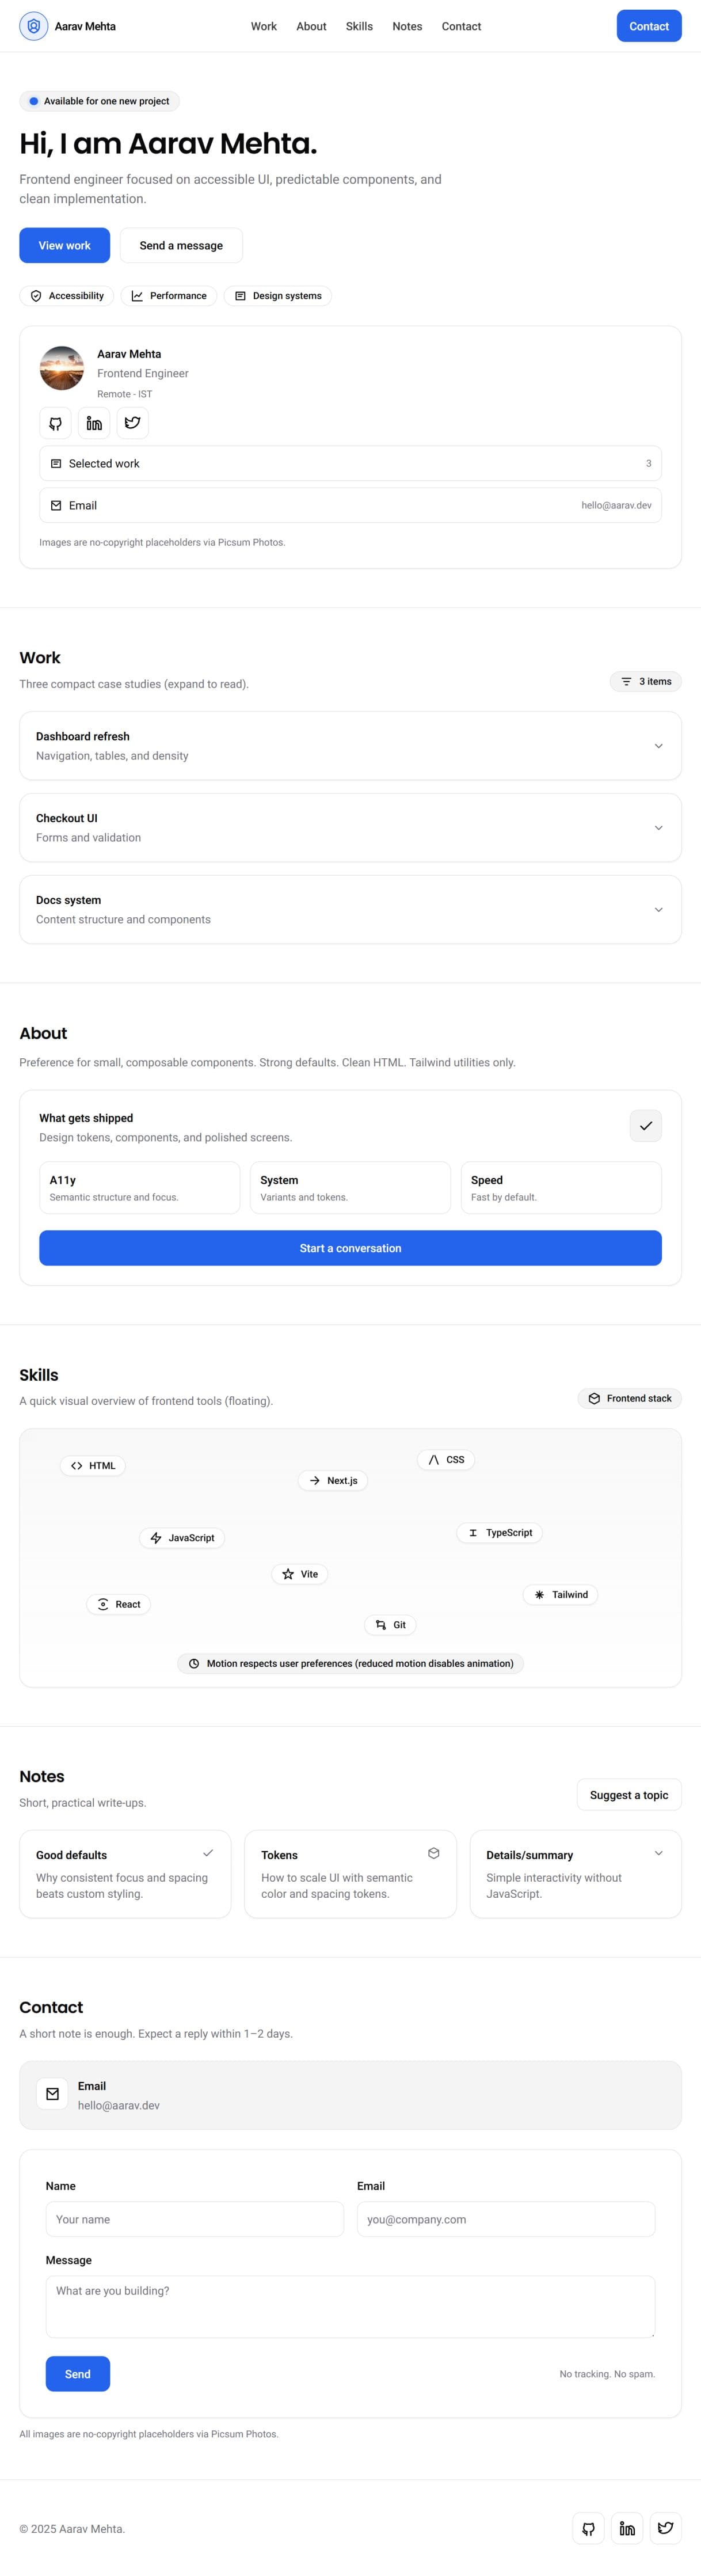Toggle the checkmark on the Good defaults note
Screen dimensions: 701x2576
point(208,1852)
